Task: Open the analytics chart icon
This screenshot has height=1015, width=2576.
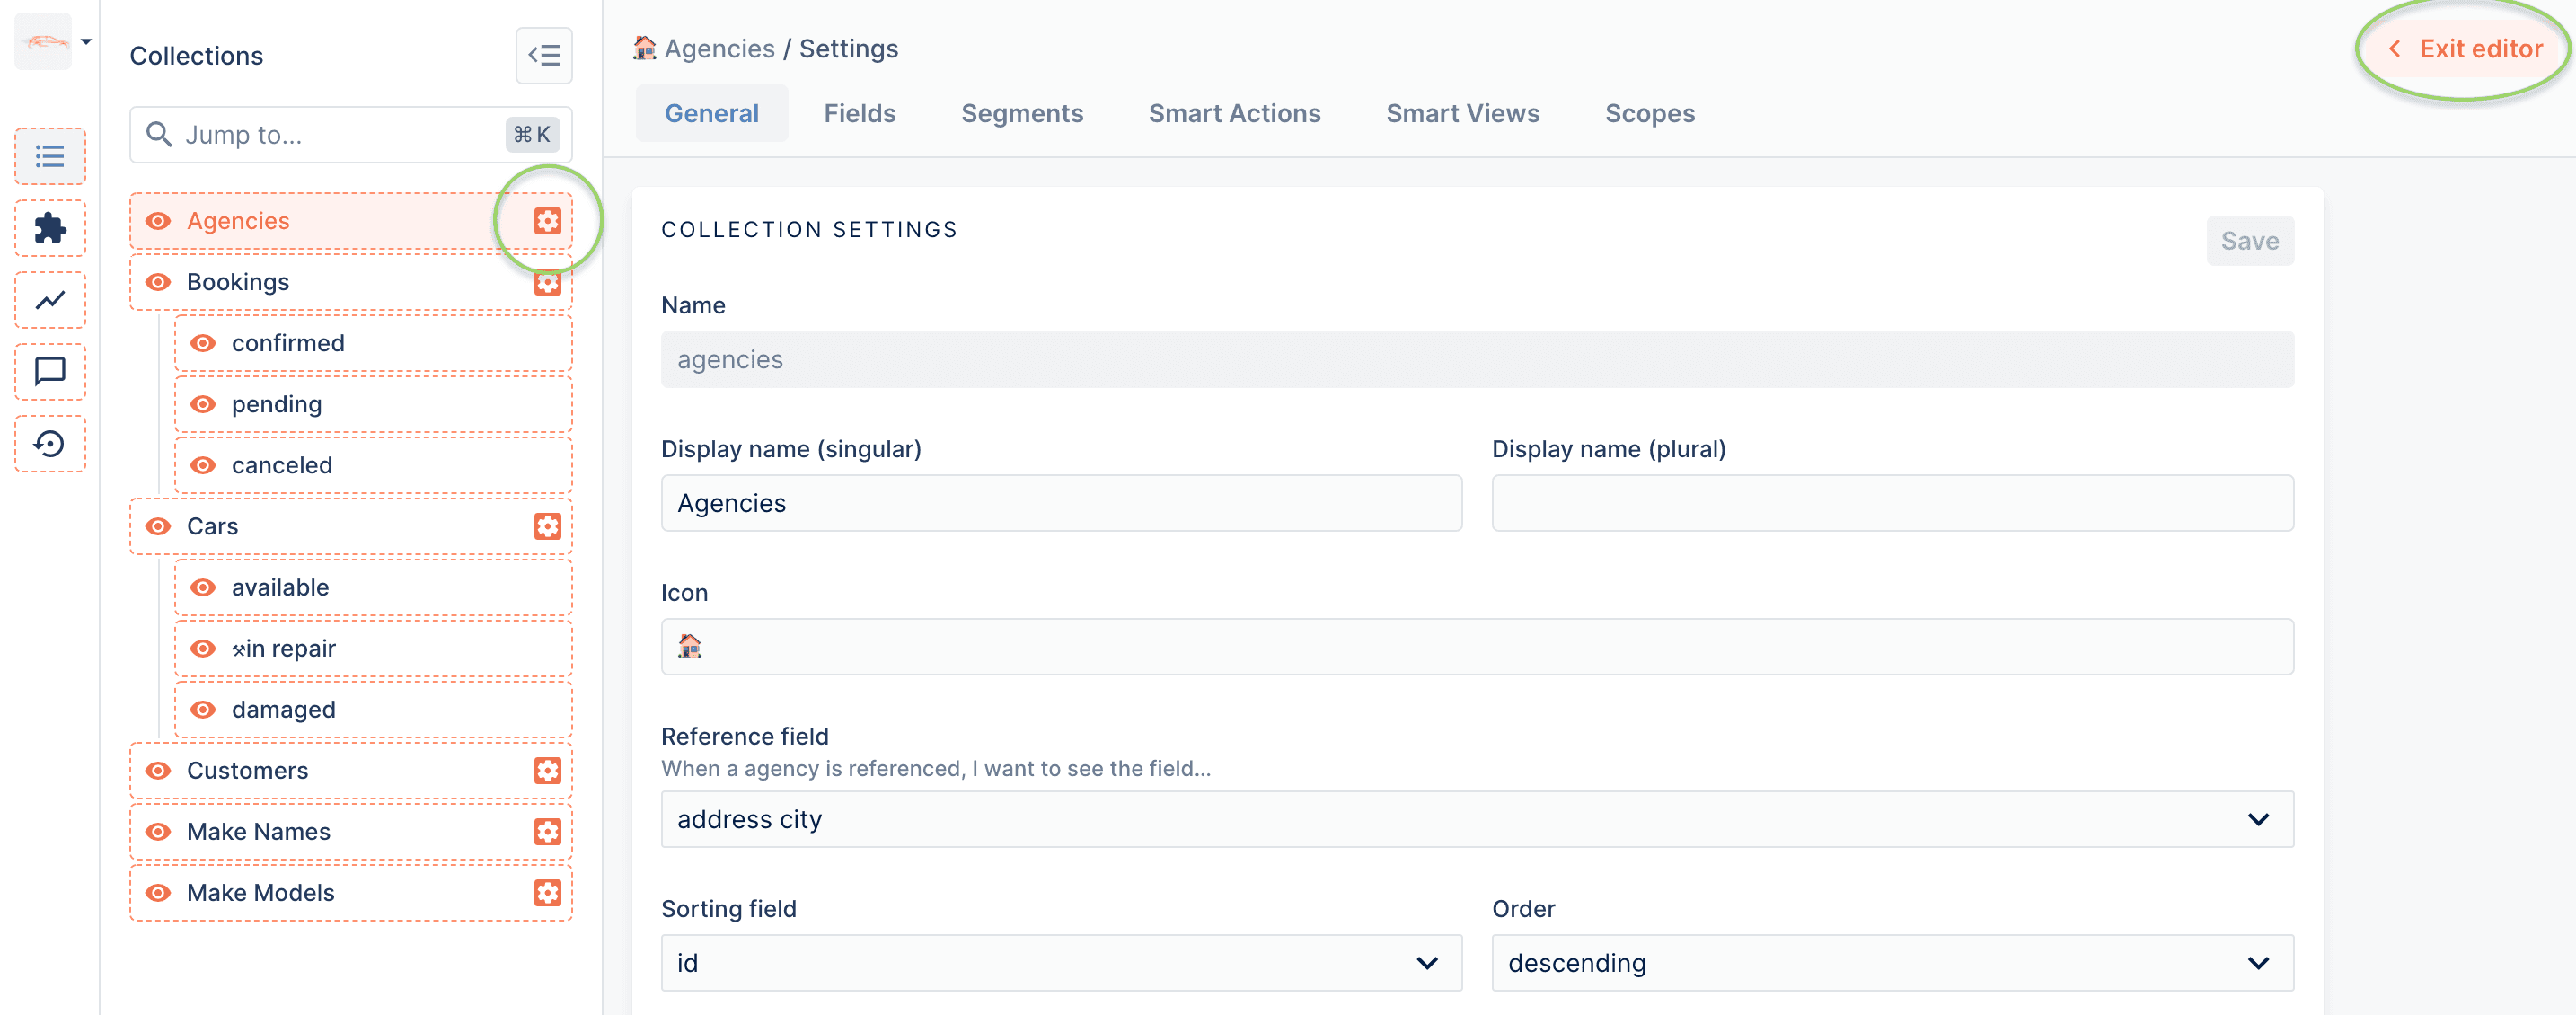Action: point(50,300)
